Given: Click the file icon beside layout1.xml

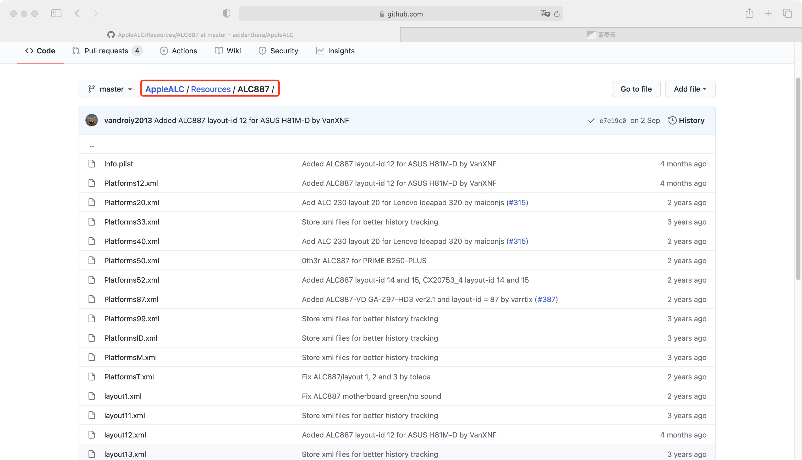Looking at the screenshot, I should [92, 396].
